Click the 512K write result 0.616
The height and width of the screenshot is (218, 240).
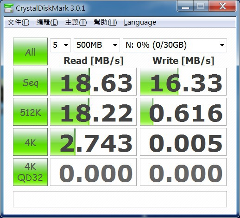(183, 112)
